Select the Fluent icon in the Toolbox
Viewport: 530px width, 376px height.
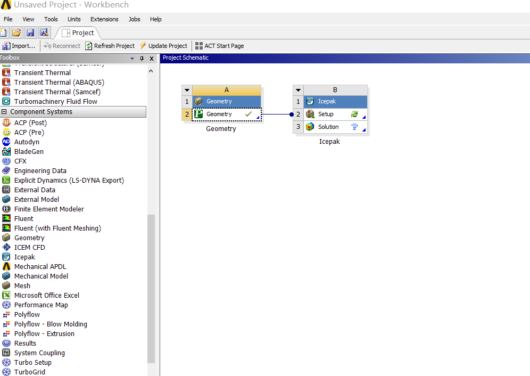(x=6, y=219)
